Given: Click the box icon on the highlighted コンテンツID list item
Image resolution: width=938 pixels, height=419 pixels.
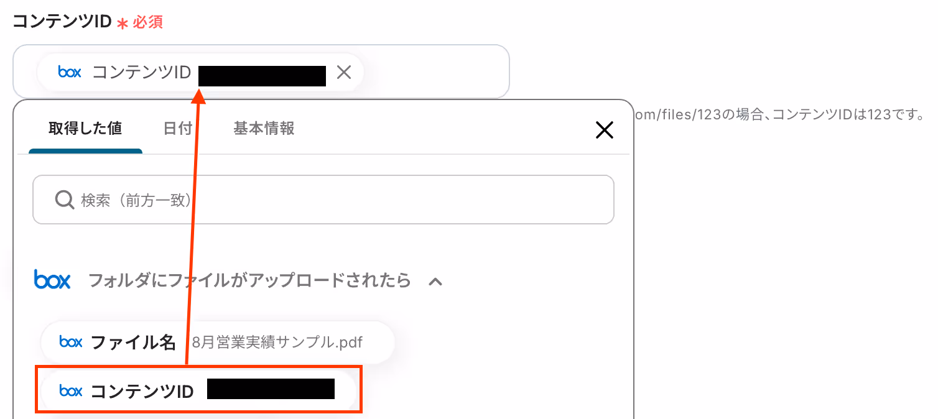Looking at the screenshot, I should coord(71,390).
